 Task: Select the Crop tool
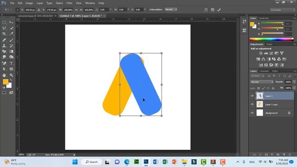click(x=4, y=34)
